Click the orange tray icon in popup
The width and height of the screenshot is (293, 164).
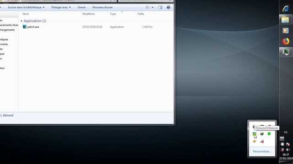click(x=255, y=141)
